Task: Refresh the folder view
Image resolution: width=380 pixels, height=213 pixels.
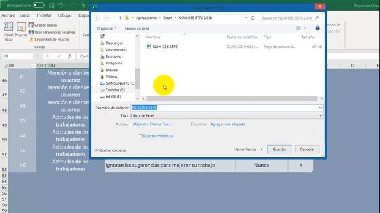Action: [x=252, y=18]
